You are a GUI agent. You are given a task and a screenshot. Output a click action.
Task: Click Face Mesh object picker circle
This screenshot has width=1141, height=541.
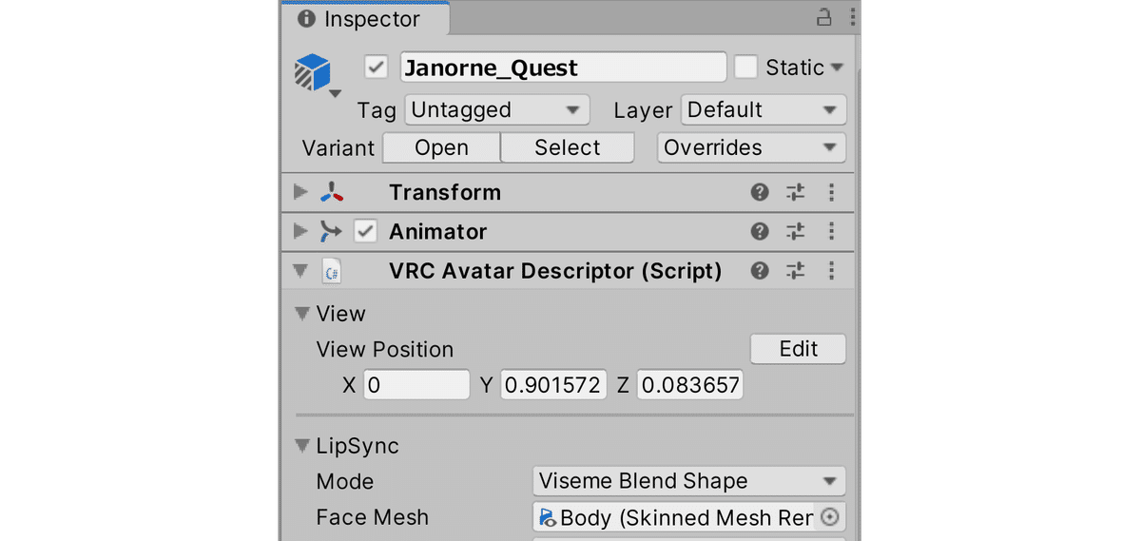click(831, 517)
